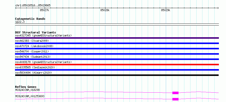The width and height of the screenshot is (226, 102).
Task: Click the DGV Structural Variants track title
Action: coord(36,32)
